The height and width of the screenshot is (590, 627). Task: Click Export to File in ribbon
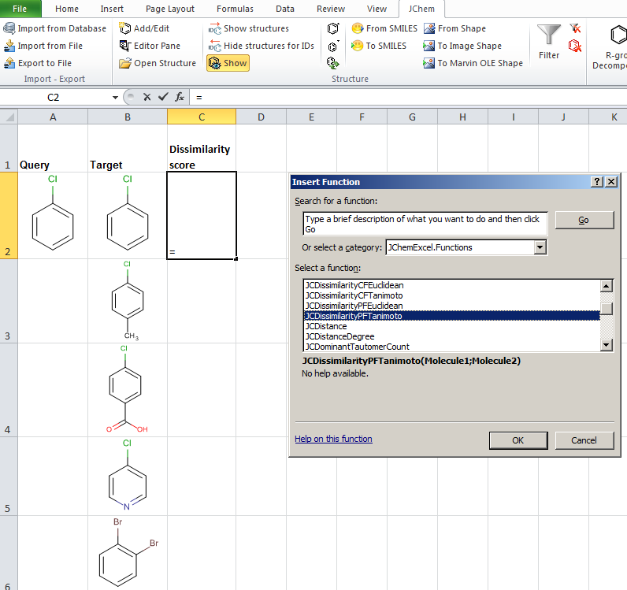pos(44,63)
